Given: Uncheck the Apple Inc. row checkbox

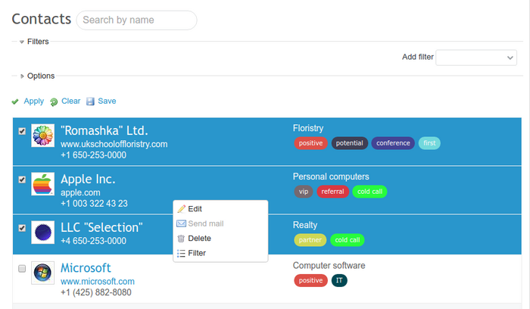Looking at the screenshot, I should (22, 179).
